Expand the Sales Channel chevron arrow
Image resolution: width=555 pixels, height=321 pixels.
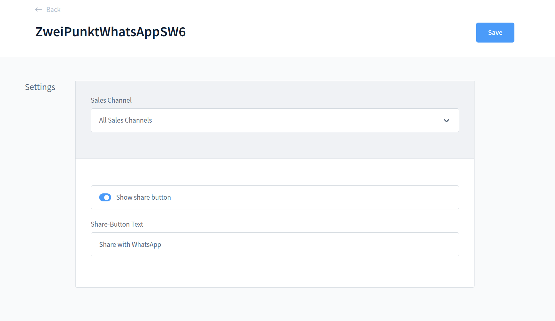pyautogui.click(x=447, y=121)
